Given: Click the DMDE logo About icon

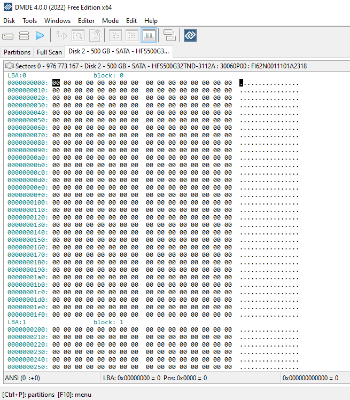Looking at the screenshot, I should [x=190, y=35].
